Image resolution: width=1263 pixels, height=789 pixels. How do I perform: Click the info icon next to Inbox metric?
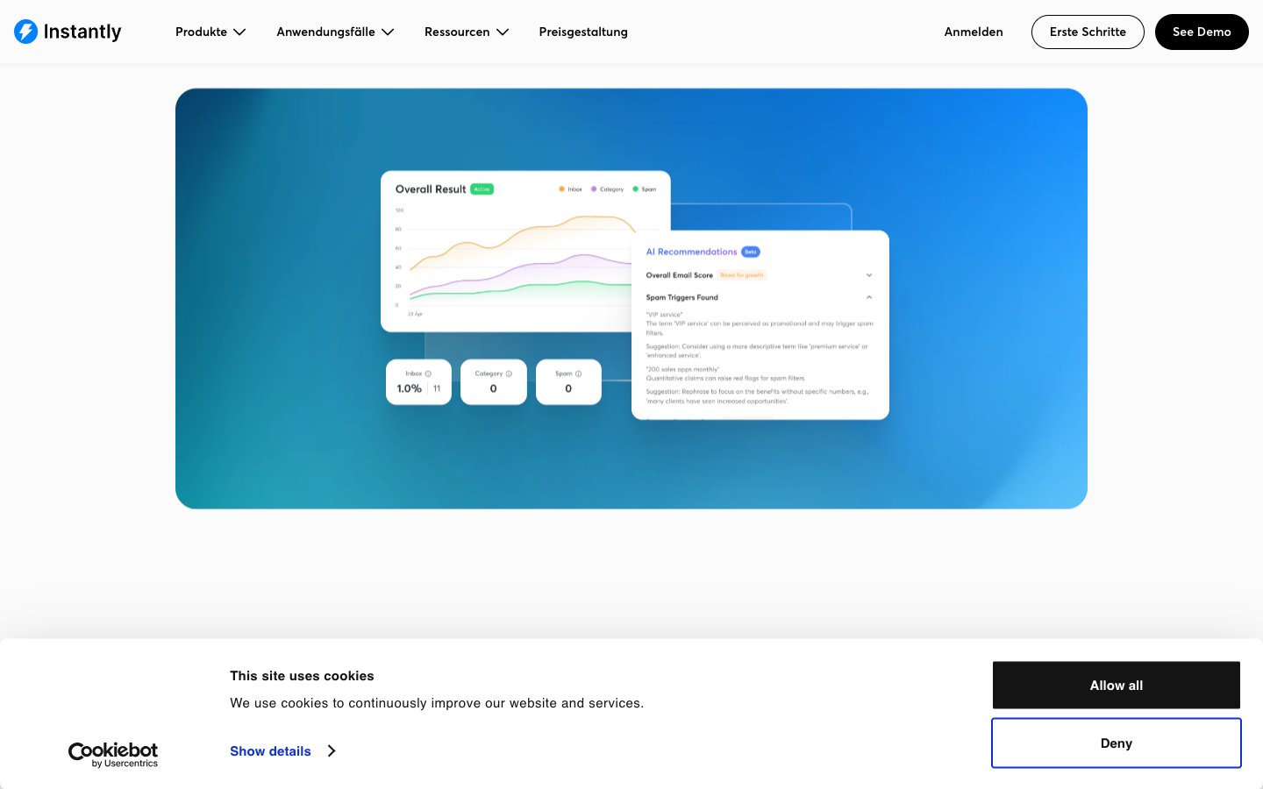pyautogui.click(x=427, y=373)
